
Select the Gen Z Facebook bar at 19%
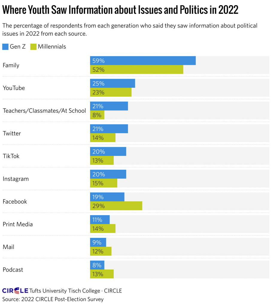click(107, 197)
